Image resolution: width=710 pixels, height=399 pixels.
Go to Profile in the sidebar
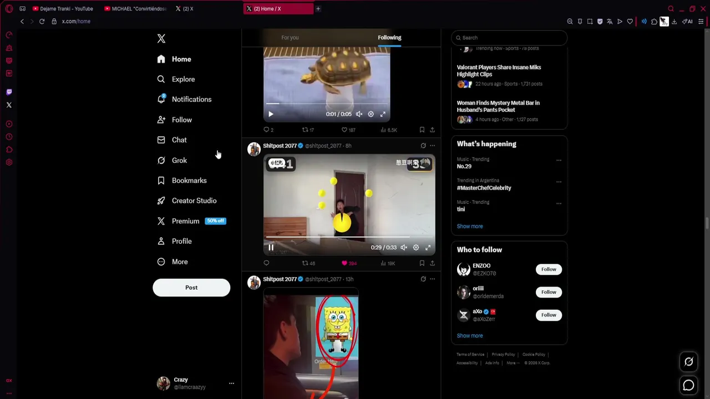pyautogui.click(x=175, y=241)
